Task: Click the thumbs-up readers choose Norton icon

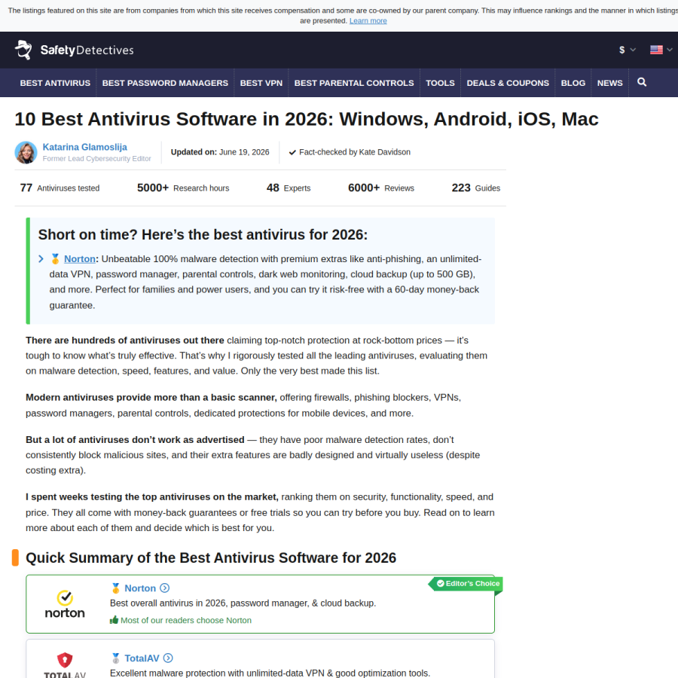Action: coord(115,620)
